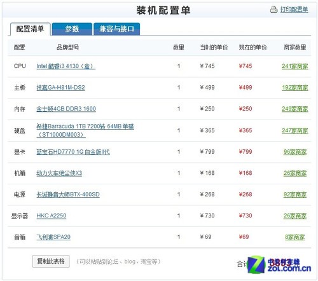The width and height of the screenshot is (318, 281).
Task: Click the CPU row label
Action: tap(20, 66)
